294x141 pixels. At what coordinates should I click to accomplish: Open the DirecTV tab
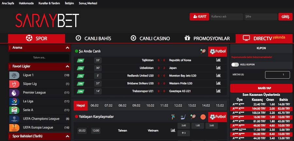tap(264, 38)
